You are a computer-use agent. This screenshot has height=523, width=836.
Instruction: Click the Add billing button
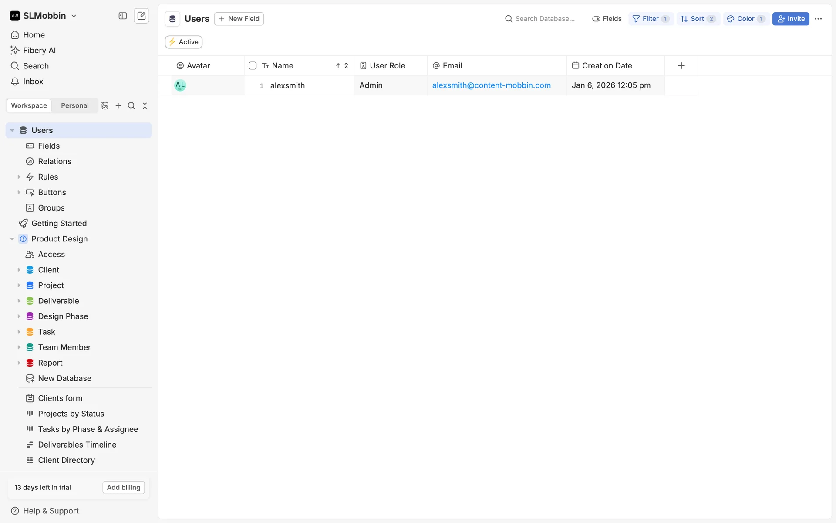tap(124, 488)
